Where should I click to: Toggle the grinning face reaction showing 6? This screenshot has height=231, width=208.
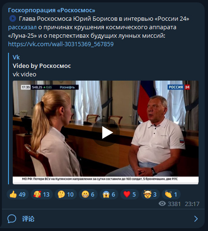click(88, 194)
